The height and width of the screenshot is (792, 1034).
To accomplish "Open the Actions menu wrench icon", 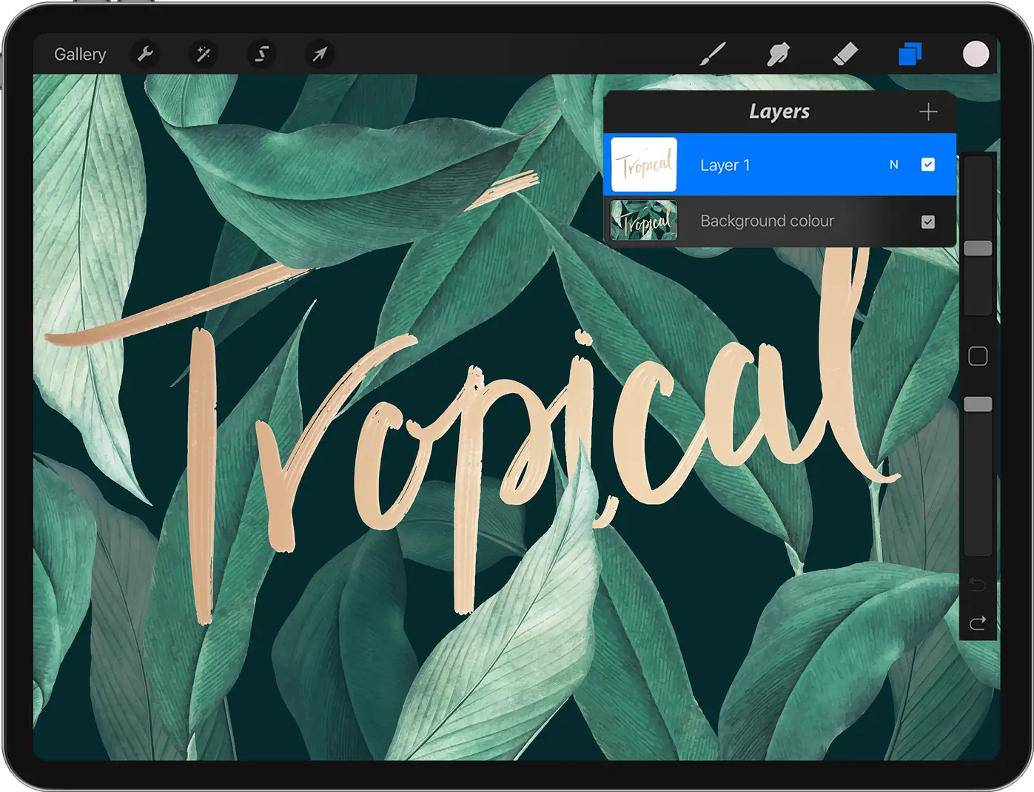I will [145, 53].
